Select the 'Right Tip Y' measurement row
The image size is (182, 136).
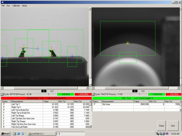(x=45, y=107)
